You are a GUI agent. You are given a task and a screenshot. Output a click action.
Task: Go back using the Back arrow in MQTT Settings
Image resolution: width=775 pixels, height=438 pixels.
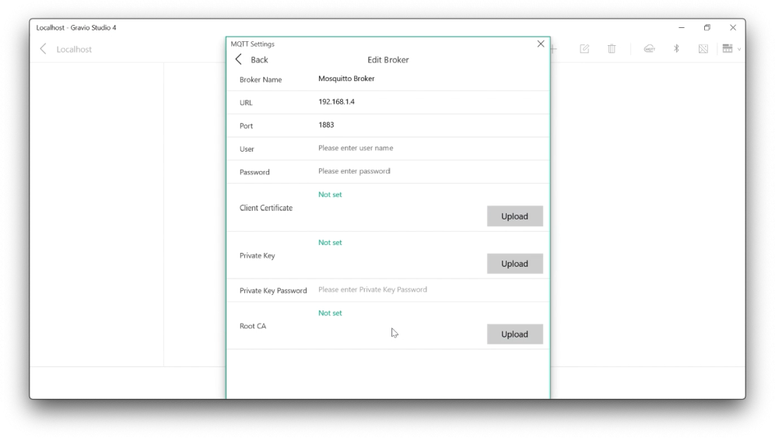point(239,59)
